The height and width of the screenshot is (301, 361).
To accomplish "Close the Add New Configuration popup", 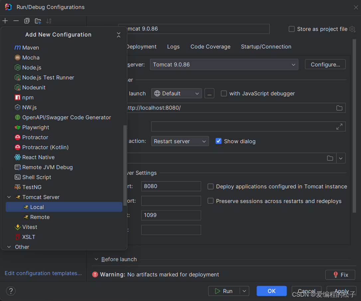I will click(119, 35).
